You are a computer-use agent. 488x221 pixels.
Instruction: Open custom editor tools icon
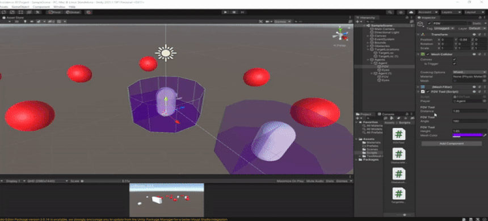point(37,12)
